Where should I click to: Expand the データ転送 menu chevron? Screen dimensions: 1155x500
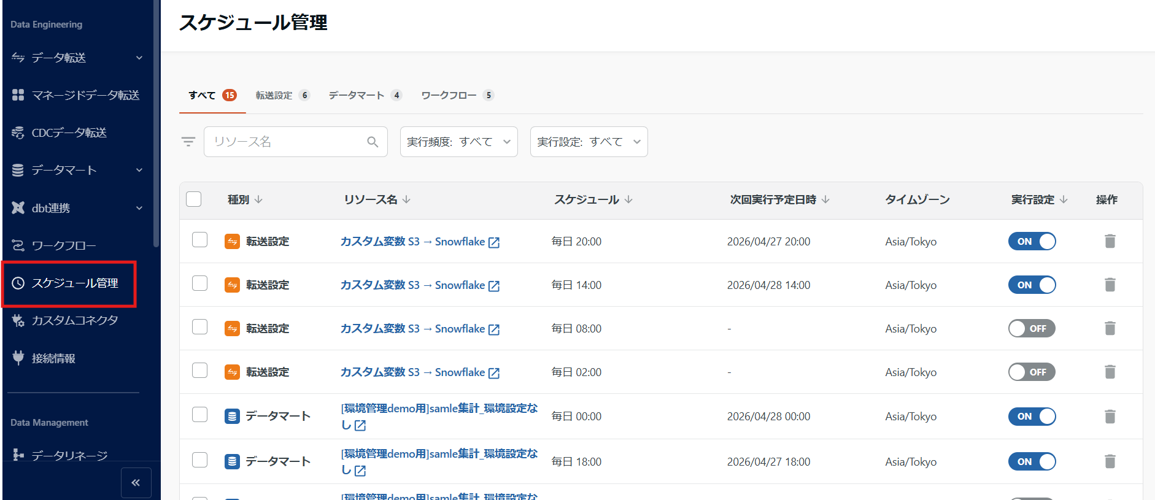pos(139,58)
